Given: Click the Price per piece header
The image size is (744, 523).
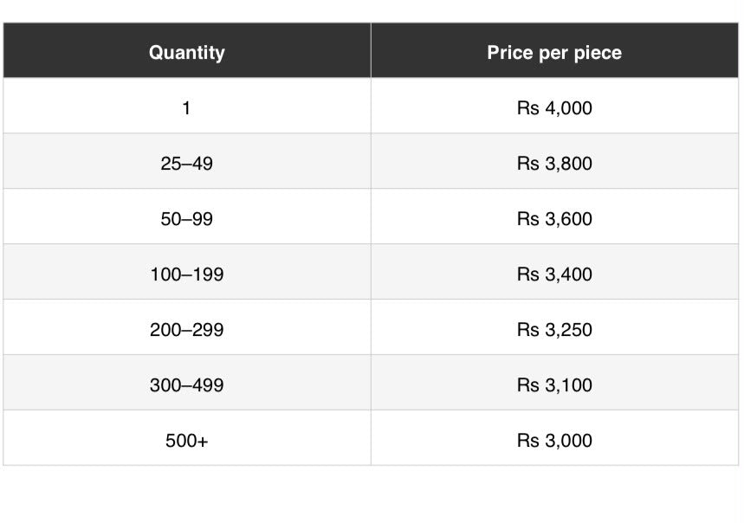Looking at the screenshot, I should click(554, 50).
